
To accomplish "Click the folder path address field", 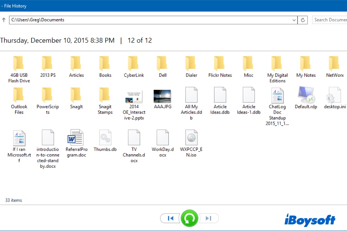I will pos(145,20).
